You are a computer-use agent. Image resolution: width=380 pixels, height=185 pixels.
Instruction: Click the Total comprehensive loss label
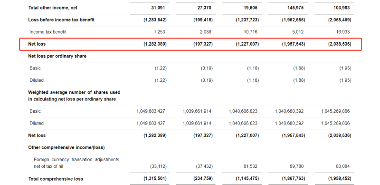coord(56,179)
